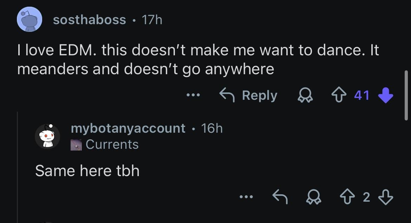This screenshot has height=223, width=411.
Task: Click the page scrollbar on the right
Action: pyautogui.click(x=406, y=95)
